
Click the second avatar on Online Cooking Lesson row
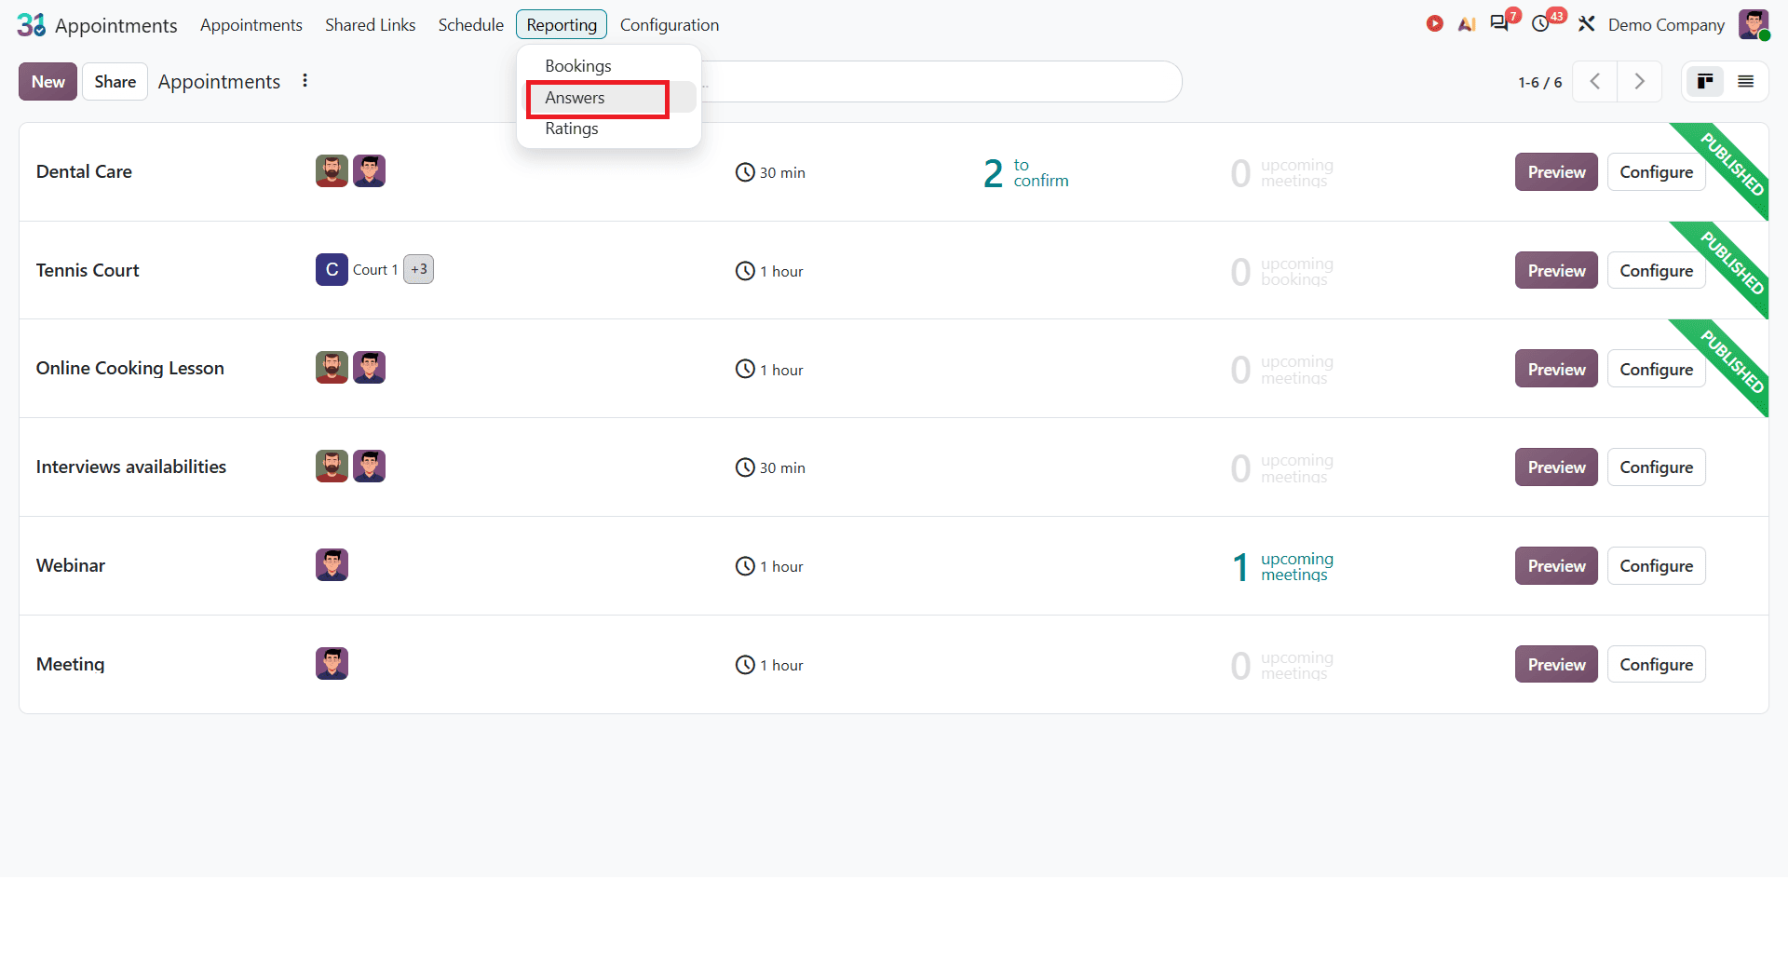pos(369,368)
